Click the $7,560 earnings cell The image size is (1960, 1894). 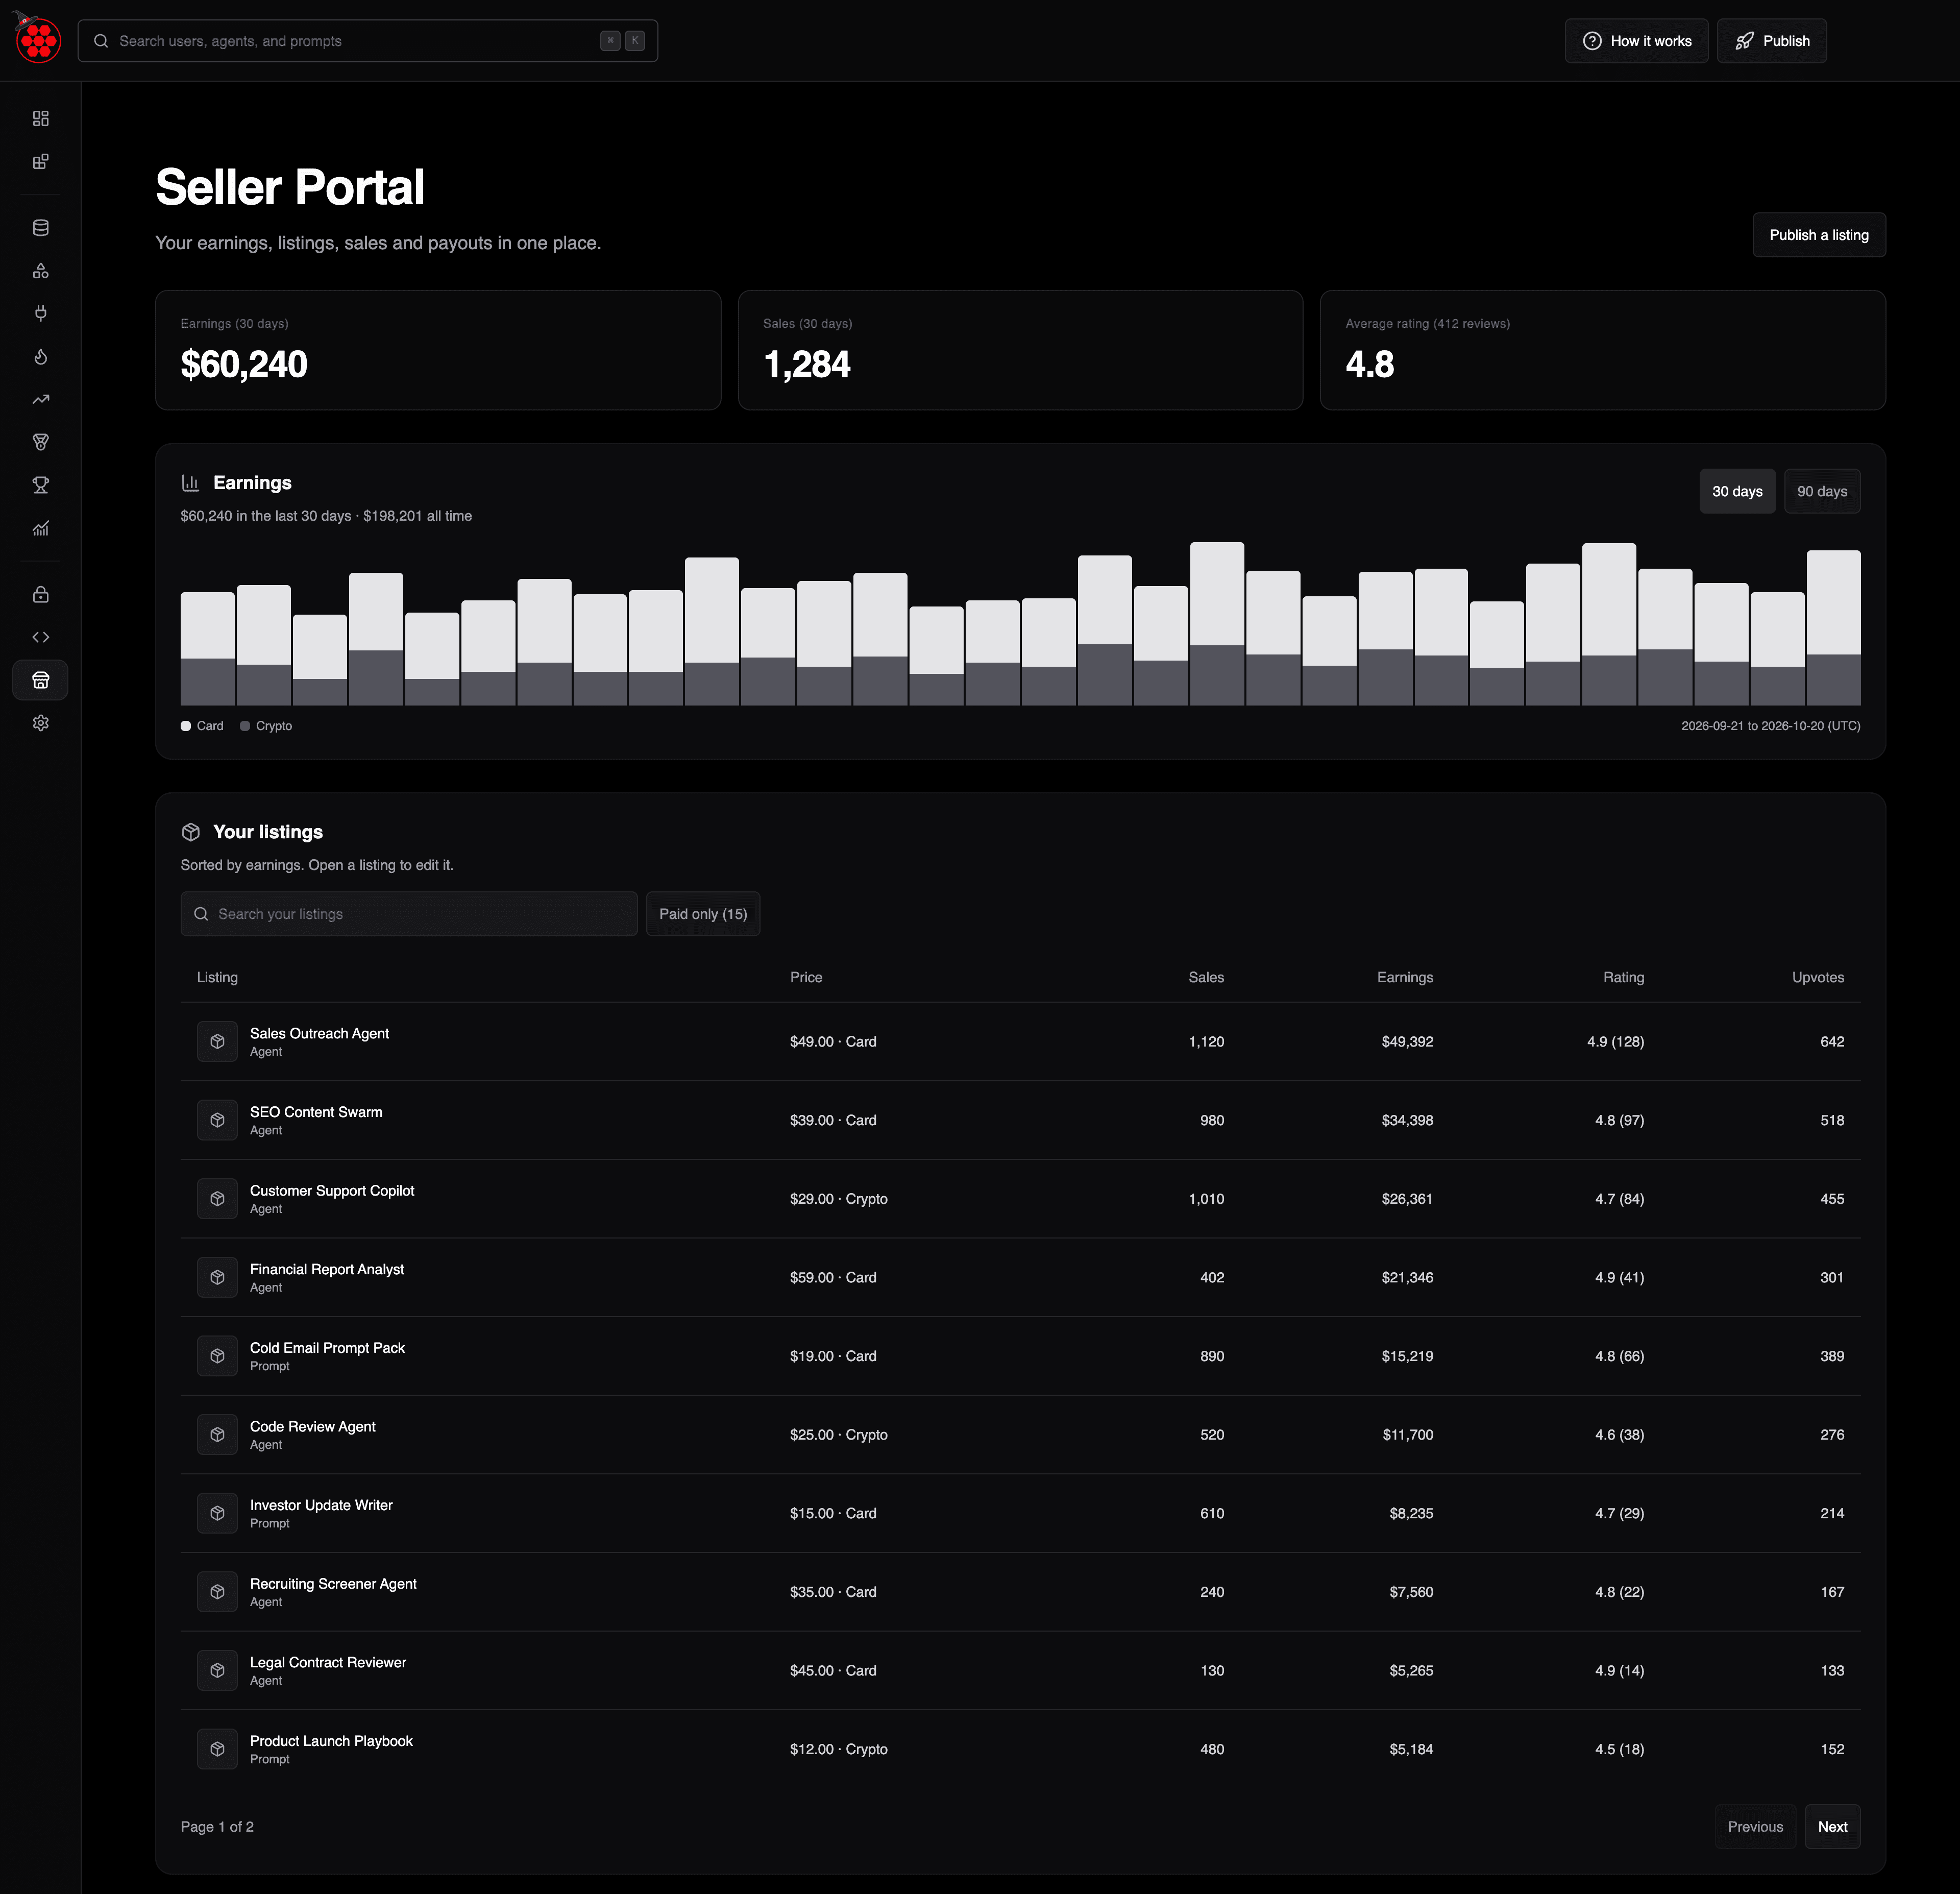(1411, 1592)
